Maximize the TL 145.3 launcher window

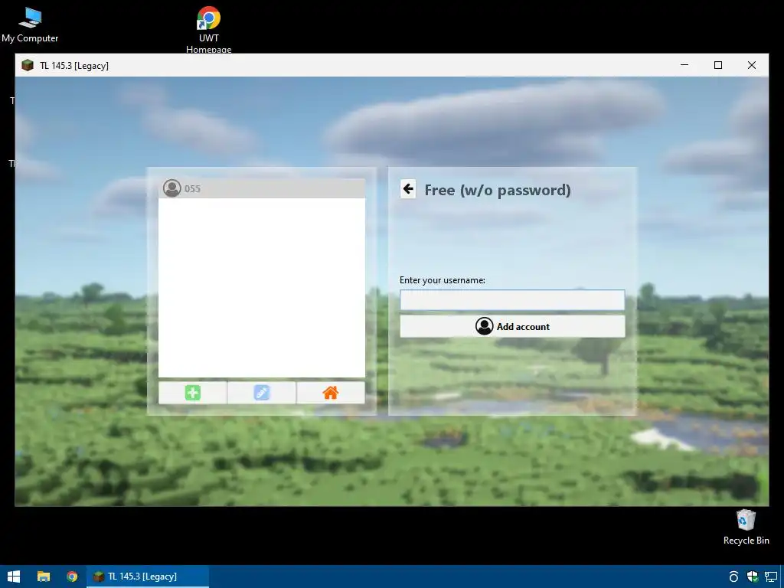point(718,65)
